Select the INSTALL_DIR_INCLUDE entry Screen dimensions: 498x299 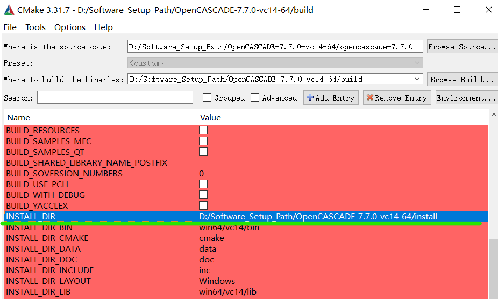[50, 270]
